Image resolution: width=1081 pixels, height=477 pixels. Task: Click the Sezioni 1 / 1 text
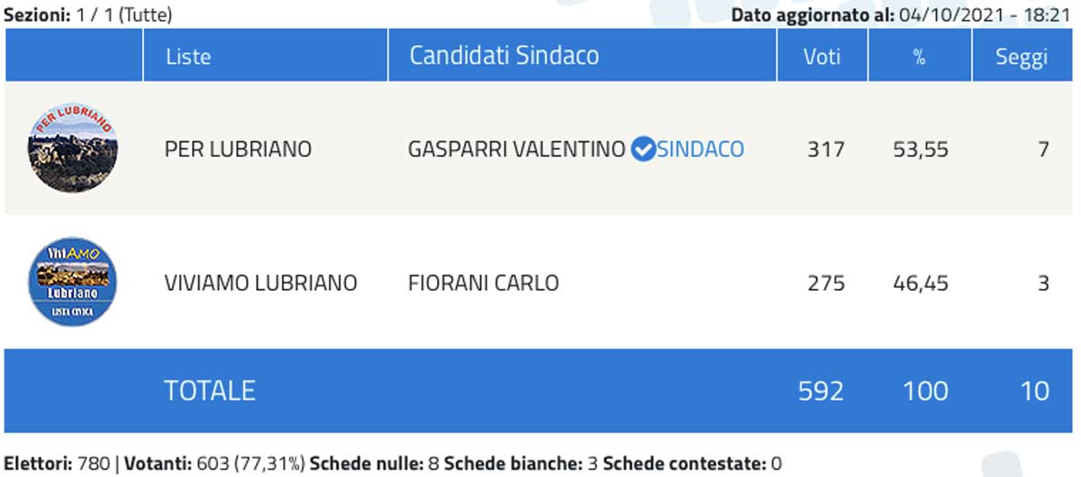pos(87,14)
